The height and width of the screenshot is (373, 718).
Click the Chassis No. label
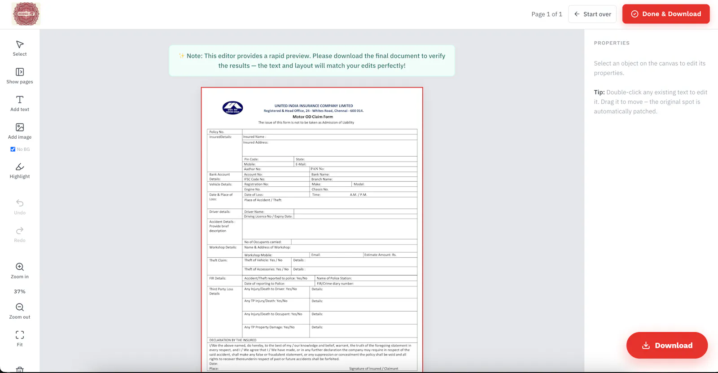[x=320, y=189]
